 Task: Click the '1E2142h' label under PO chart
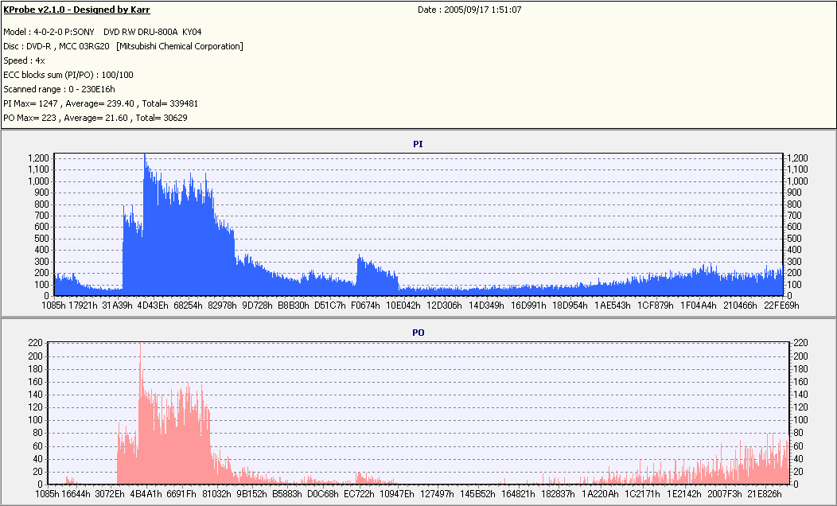tap(683, 494)
